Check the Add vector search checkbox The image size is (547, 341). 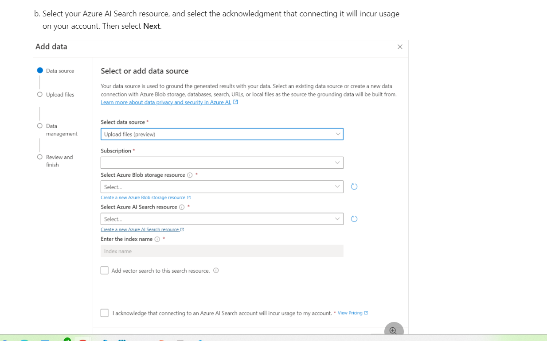click(x=104, y=270)
